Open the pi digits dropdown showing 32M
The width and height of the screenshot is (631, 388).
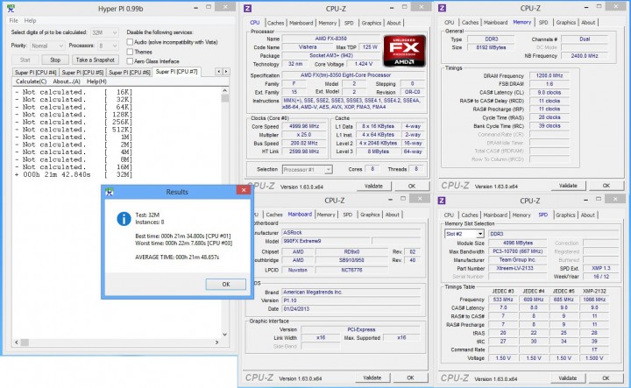coord(104,32)
